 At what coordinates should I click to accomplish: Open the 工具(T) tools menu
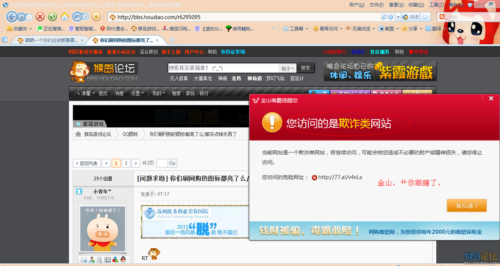pyautogui.click(x=436, y=5)
